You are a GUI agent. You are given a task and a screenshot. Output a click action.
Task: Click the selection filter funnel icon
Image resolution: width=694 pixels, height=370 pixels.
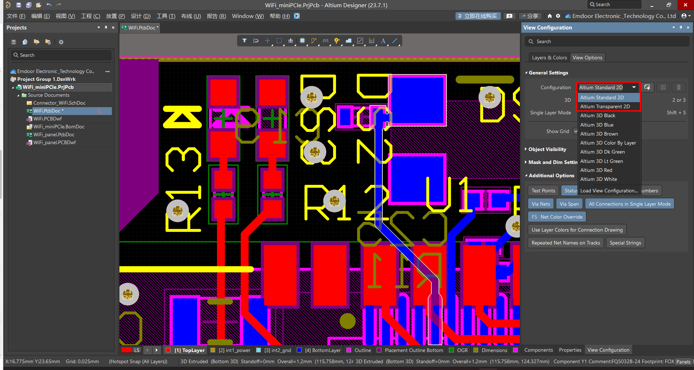click(x=244, y=41)
